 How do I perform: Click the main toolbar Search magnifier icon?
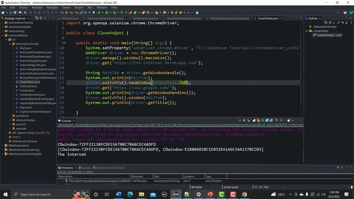tap(148, 13)
